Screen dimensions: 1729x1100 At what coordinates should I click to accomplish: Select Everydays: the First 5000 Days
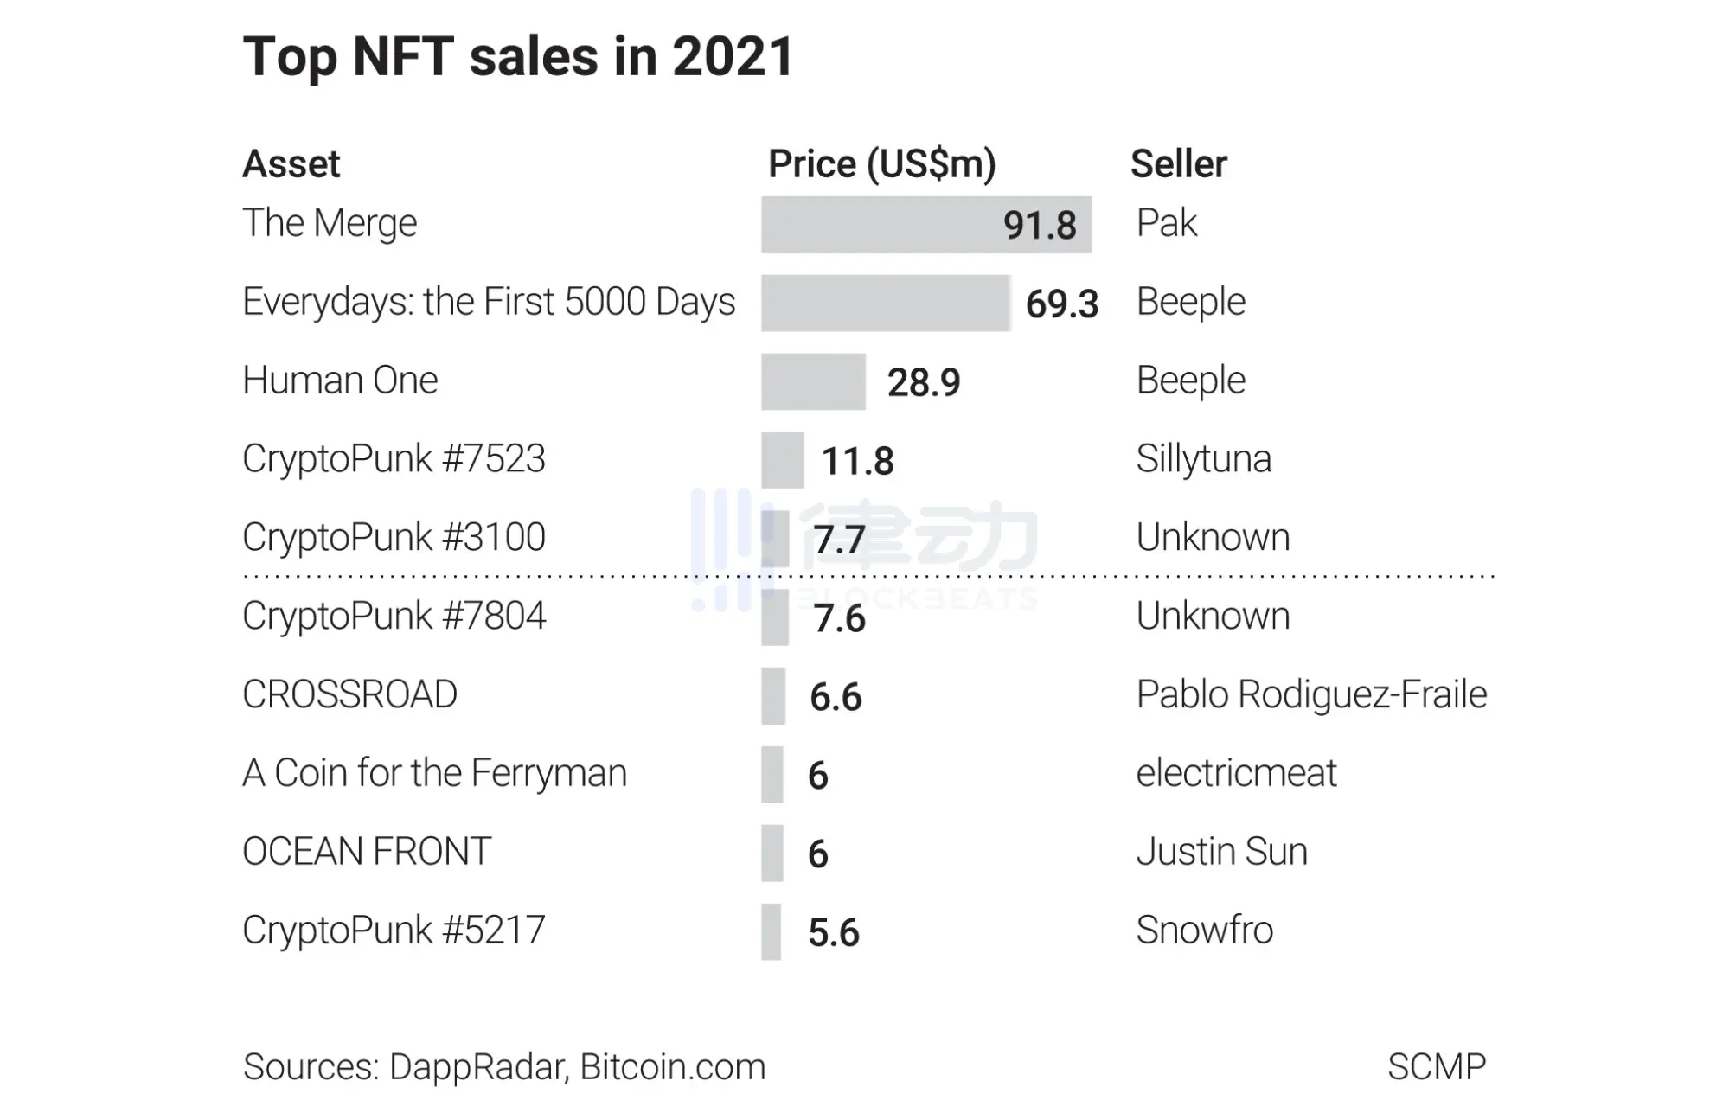[x=489, y=302]
